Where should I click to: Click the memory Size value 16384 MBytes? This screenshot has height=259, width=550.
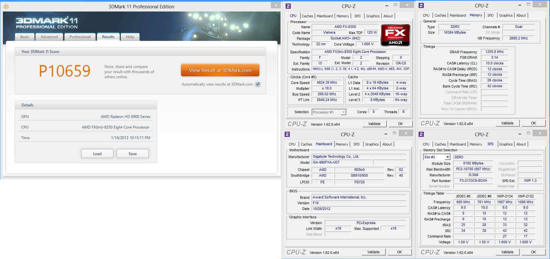point(455,32)
